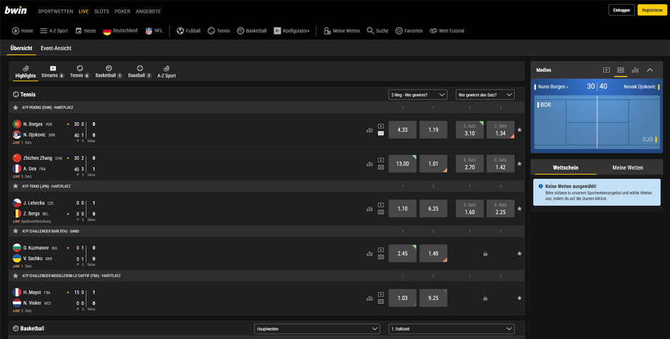Image resolution: width=670 pixels, height=339 pixels.
Task: Open the bwin logo home page
Action: coord(16,11)
